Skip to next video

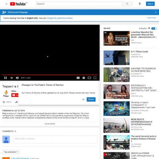pyautogui.click(x=12, y=78)
